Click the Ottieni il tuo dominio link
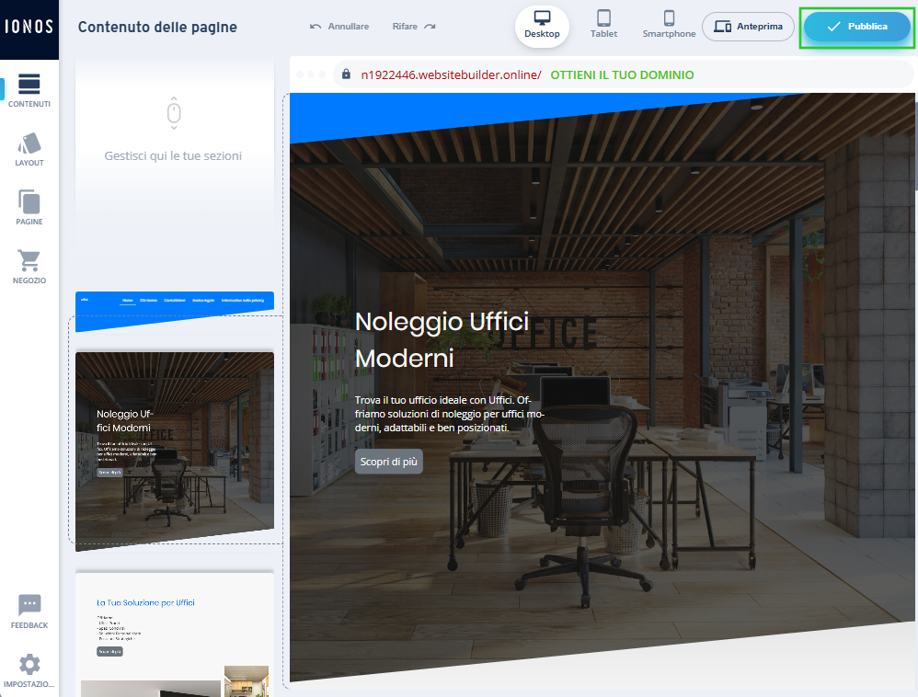 coord(622,74)
